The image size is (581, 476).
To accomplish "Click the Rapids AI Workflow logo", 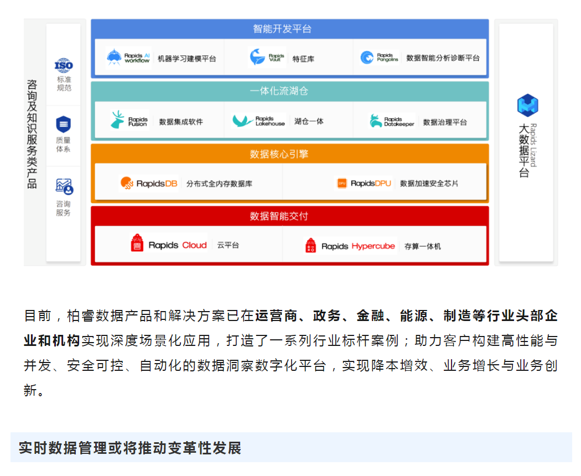I will click(115, 57).
